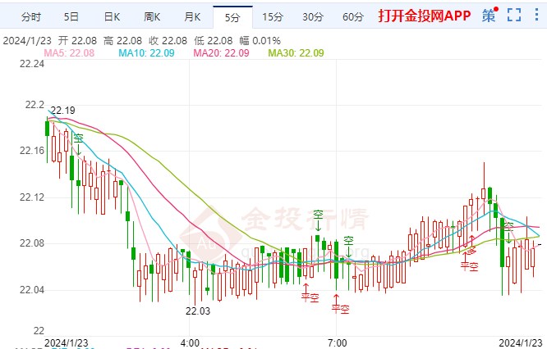This screenshot has width=547, height=349.
Task: Click the MA30: 22.09 legend label
Action: tap(296, 53)
